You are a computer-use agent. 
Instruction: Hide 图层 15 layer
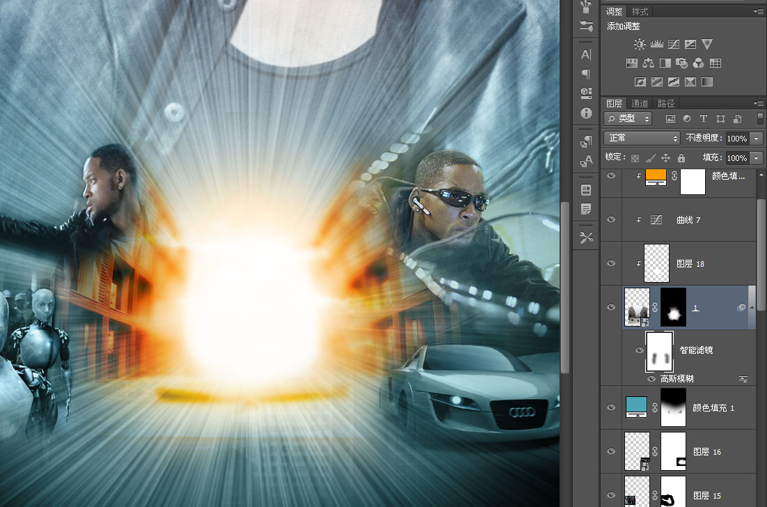coord(611,495)
